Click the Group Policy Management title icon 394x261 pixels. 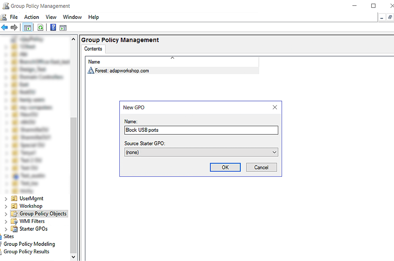click(x=5, y=6)
